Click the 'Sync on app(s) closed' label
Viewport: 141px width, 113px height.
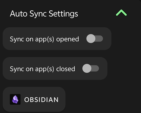tap(42, 69)
